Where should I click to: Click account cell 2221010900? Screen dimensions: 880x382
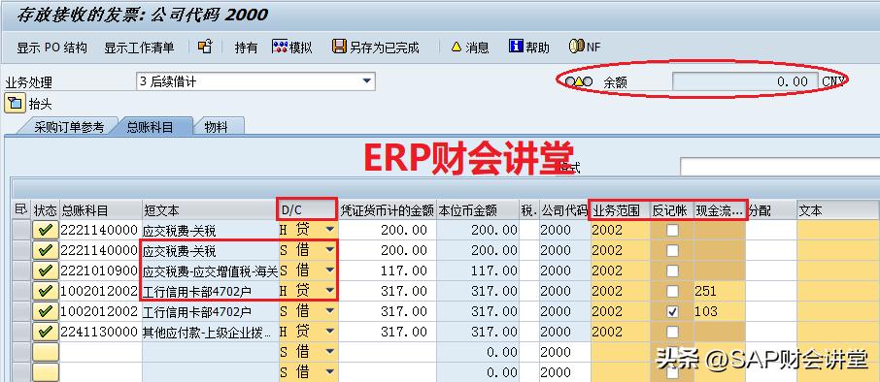click(100, 271)
